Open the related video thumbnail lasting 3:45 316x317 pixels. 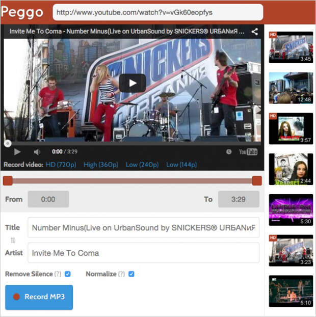tap(291, 47)
